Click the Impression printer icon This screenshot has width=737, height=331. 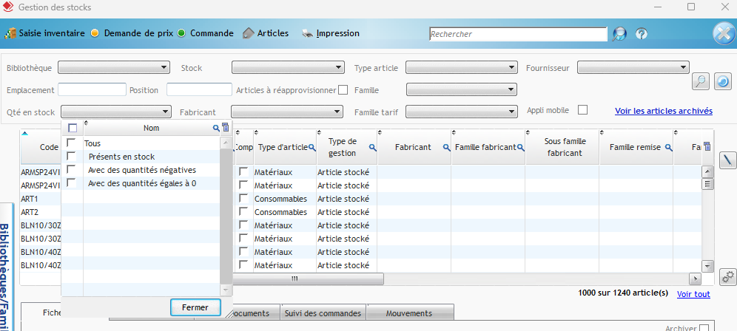point(308,33)
